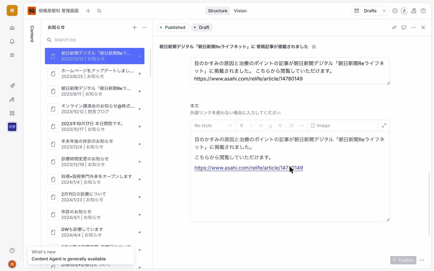The height and width of the screenshot is (271, 434).
Task: Open the 2023/9/11 朝日新聞デジタル item
Action: point(95,91)
